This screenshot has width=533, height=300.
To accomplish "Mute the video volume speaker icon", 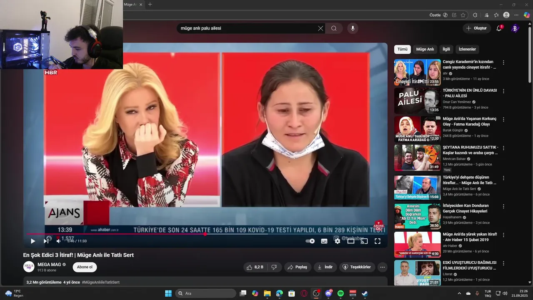I will [x=58, y=241].
